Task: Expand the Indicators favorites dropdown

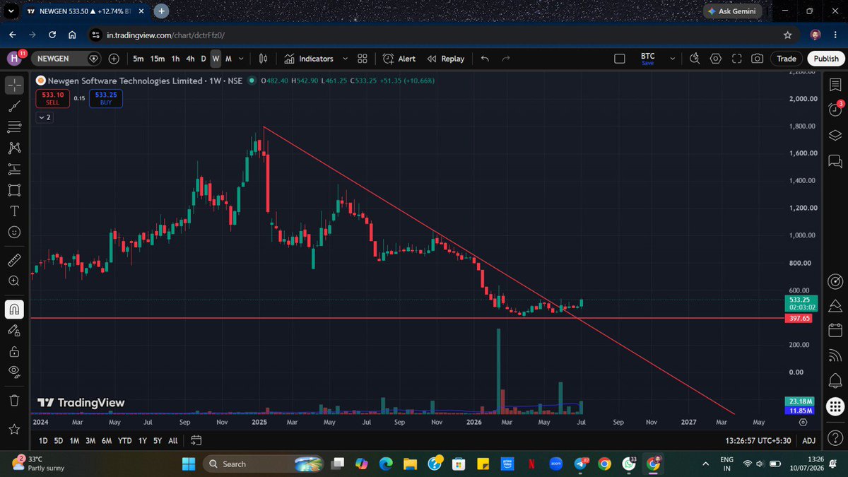Action: pos(345,59)
